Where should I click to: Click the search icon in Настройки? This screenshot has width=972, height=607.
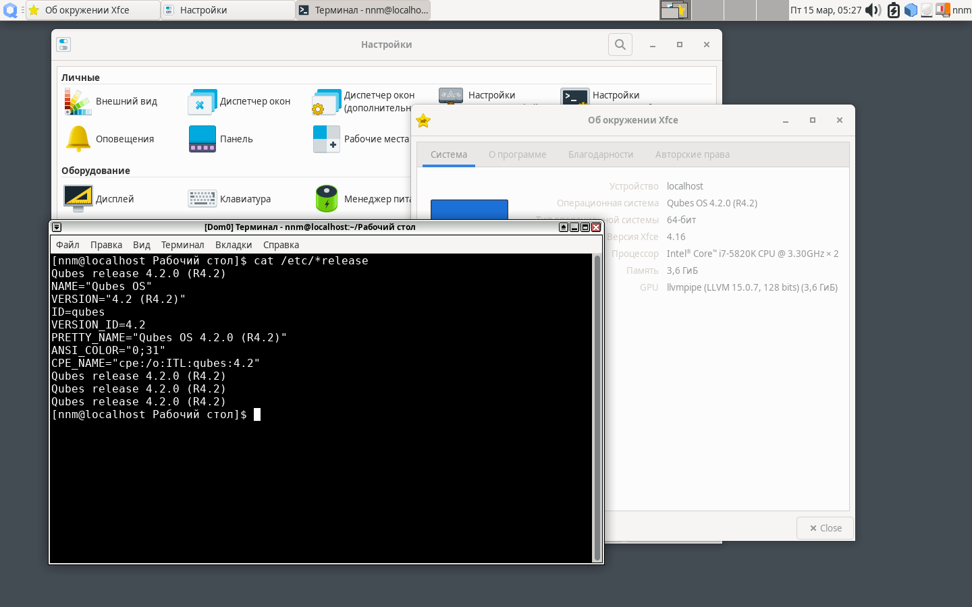click(620, 45)
